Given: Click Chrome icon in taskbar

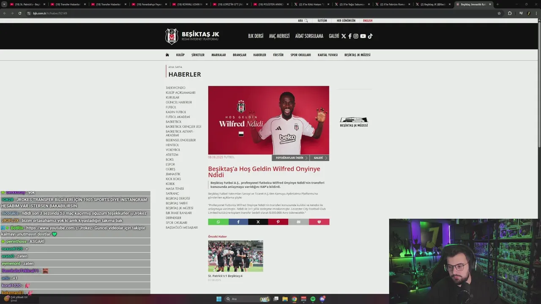Looking at the screenshot, I should (294, 299).
